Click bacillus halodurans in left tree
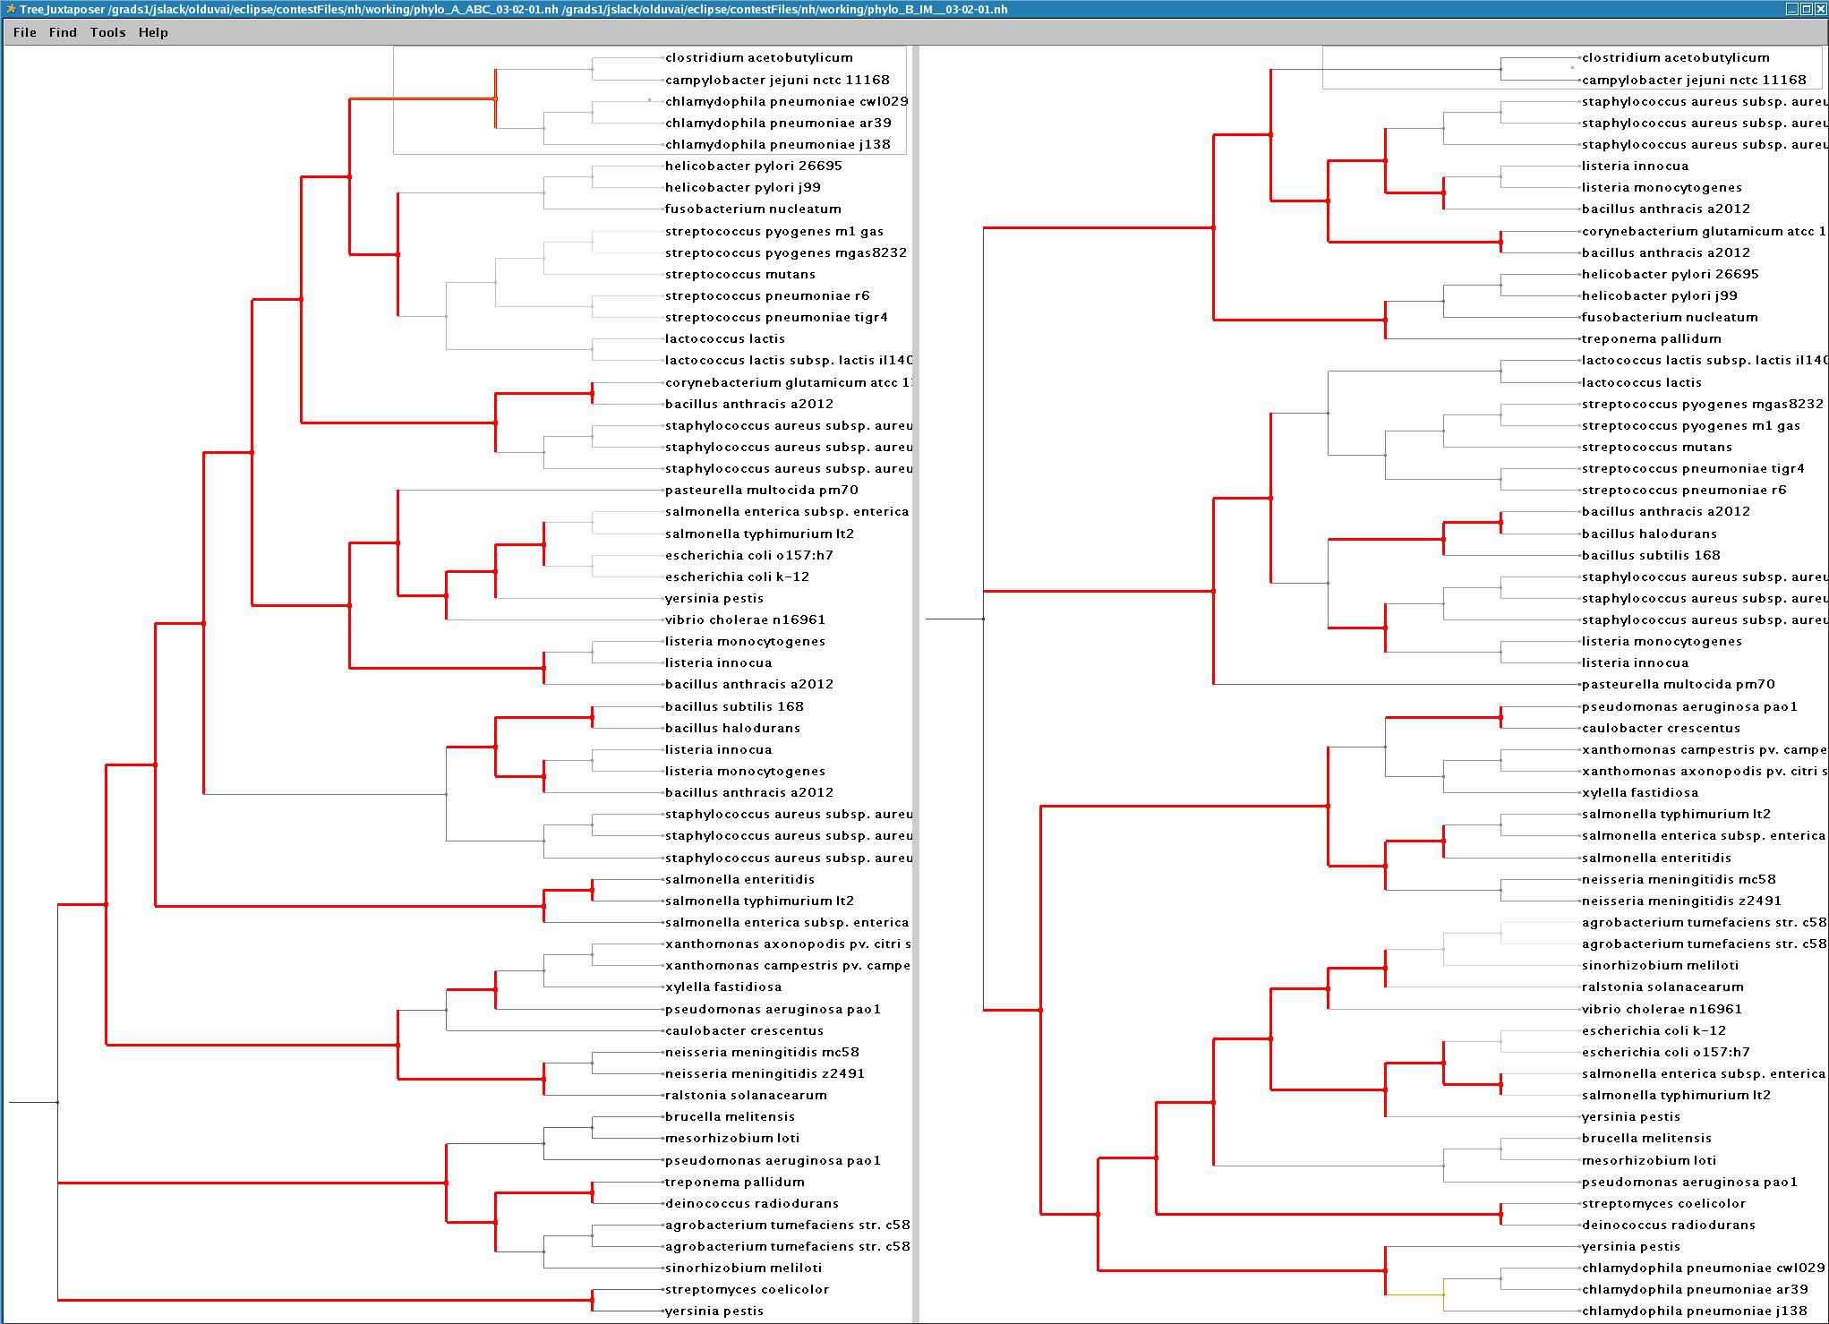1829x1324 pixels. pos(732,728)
